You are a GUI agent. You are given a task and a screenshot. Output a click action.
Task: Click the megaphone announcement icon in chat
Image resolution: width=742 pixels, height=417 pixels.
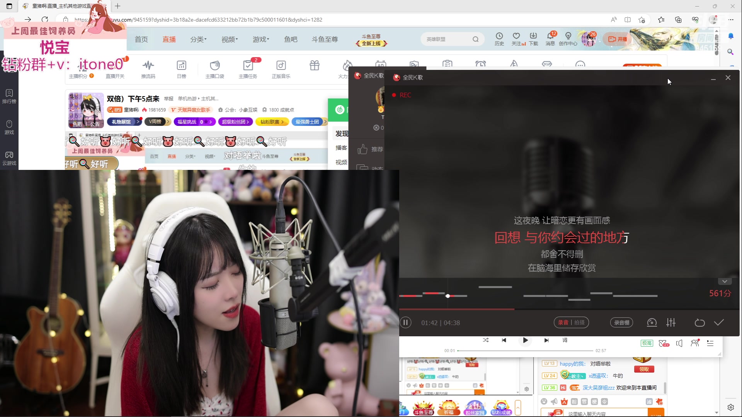(554, 402)
